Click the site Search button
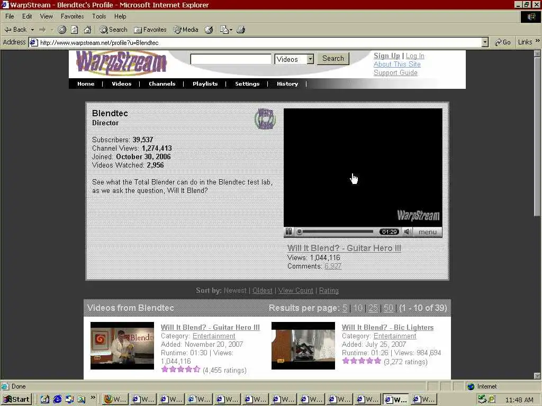Screen dimensions: 542x406 333,58
